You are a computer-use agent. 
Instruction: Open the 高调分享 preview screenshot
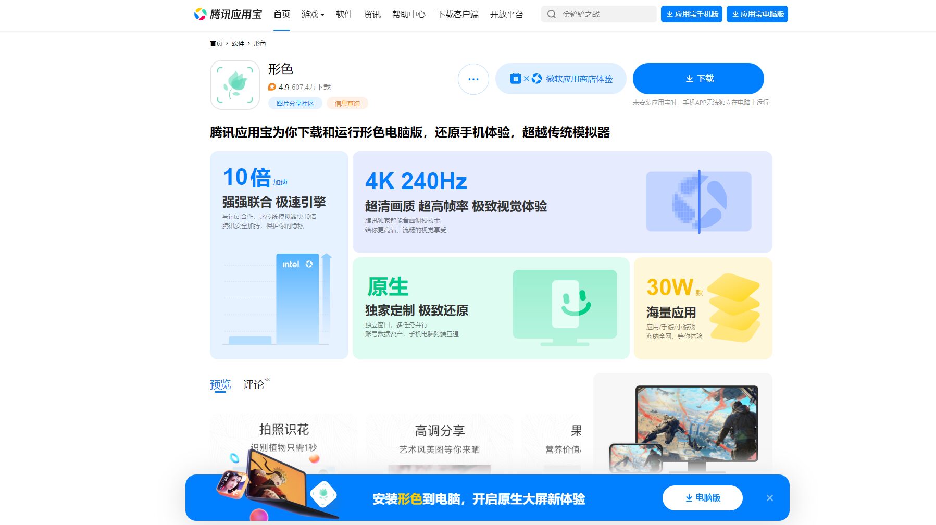439,444
